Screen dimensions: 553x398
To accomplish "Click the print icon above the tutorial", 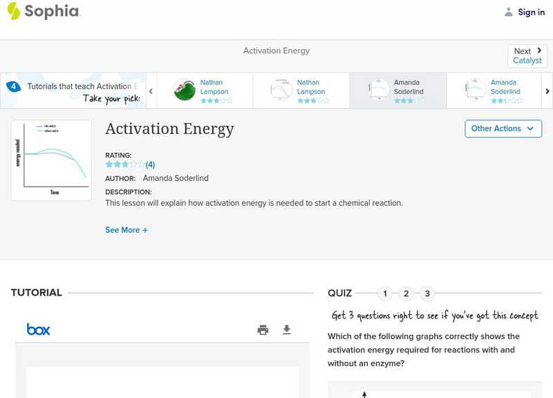I will pos(263,330).
